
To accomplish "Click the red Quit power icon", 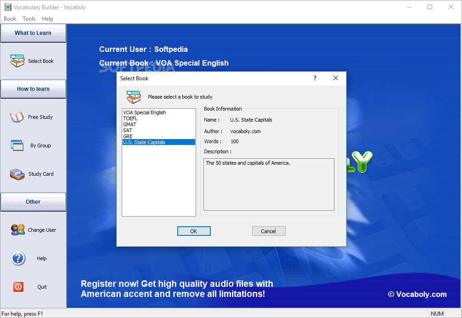I will pyautogui.click(x=18, y=287).
